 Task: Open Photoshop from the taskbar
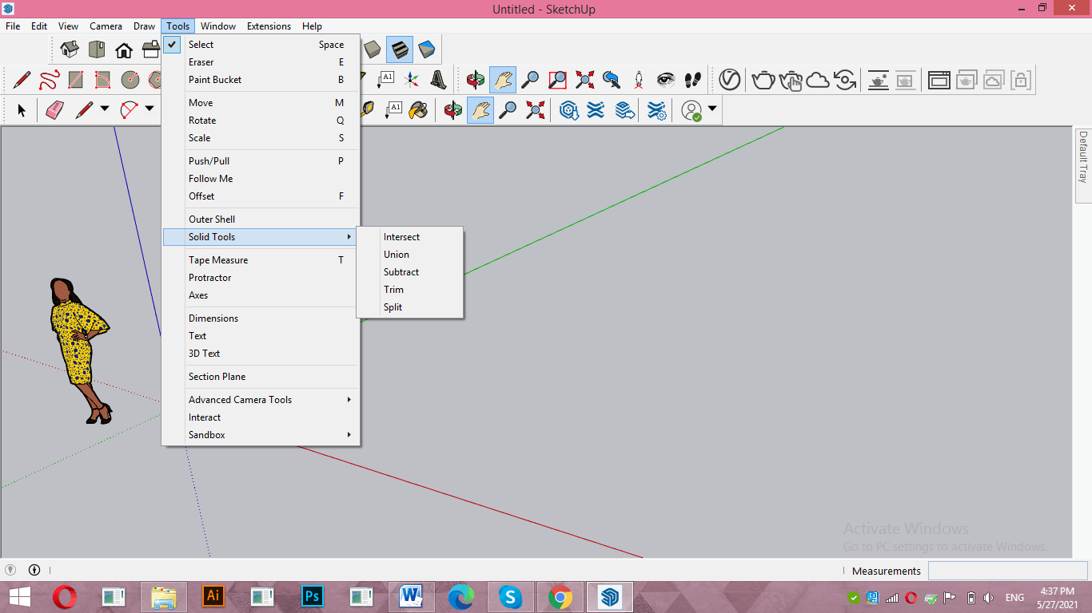pos(313,596)
